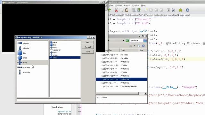Image resolution: width=205 pixels, height=115 pixels.
Task: Click the green home icon in toolbar
Action: 181,10
